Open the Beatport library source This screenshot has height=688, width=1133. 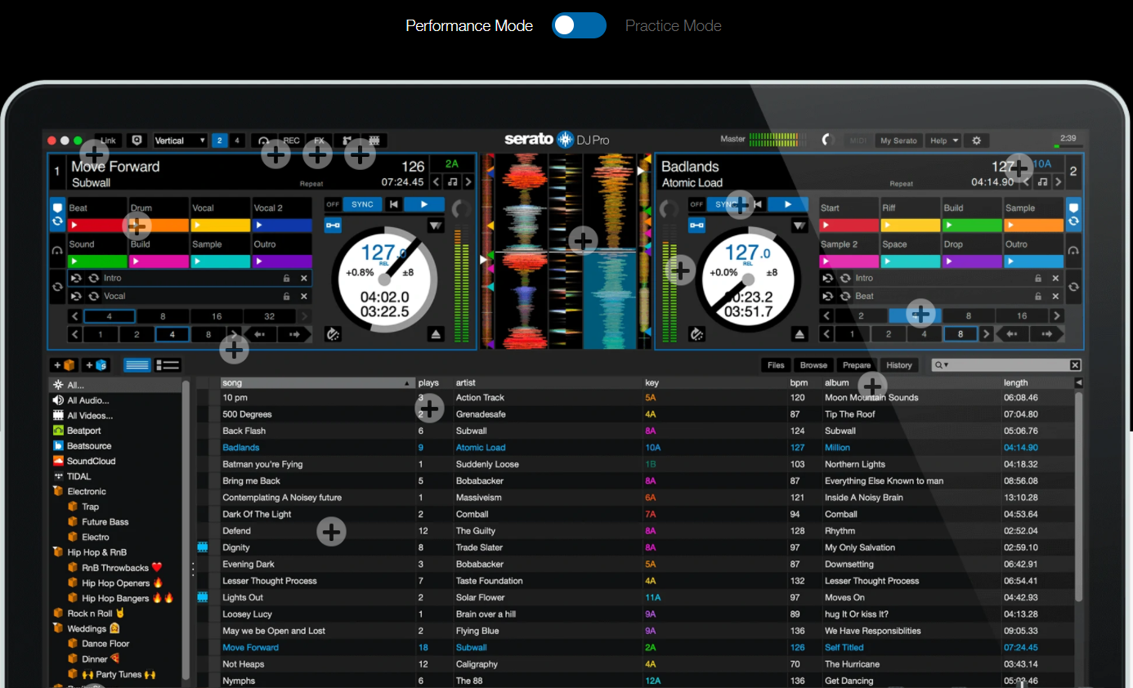(x=83, y=431)
